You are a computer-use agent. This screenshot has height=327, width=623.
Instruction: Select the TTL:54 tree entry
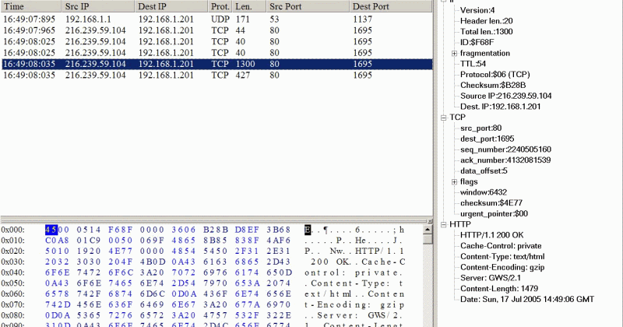click(473, 64)
